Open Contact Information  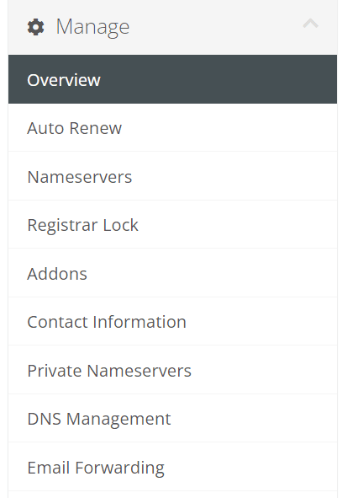(172, 321)
